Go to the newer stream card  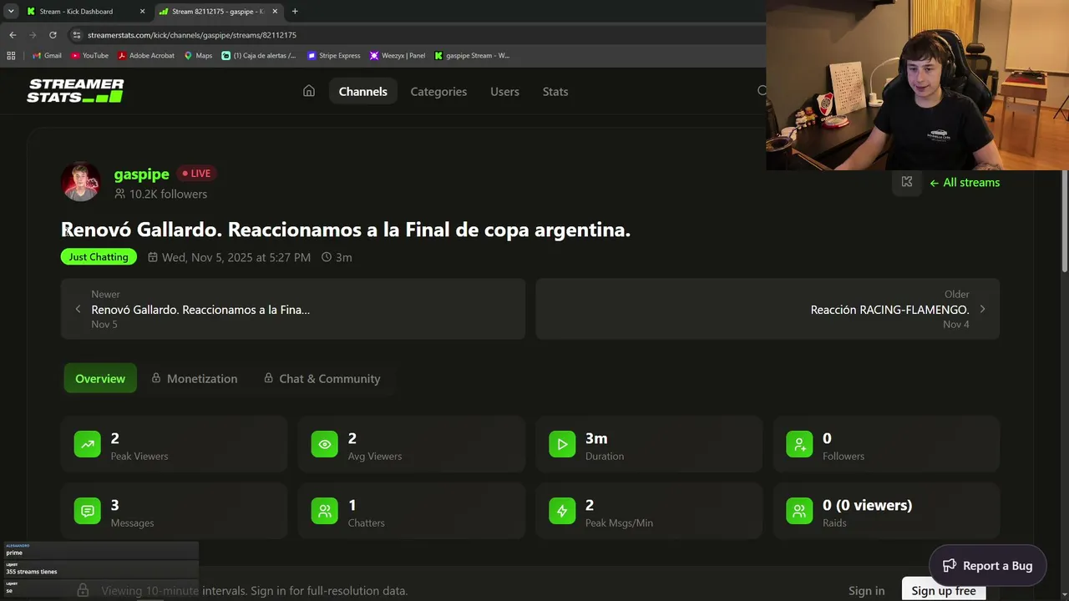(293, 309)
